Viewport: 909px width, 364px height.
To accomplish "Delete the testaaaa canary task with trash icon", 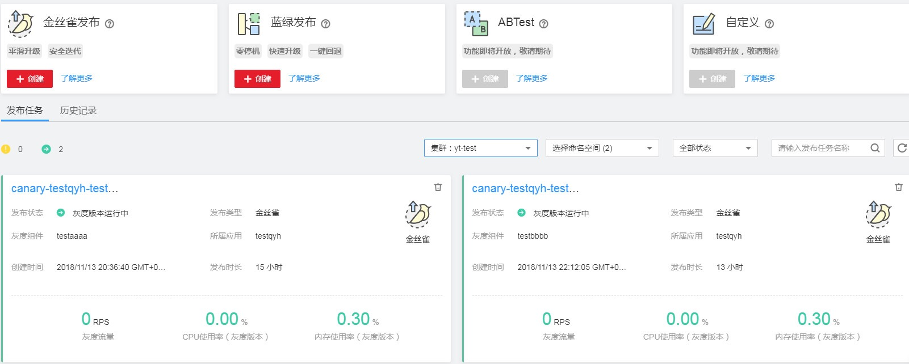I will [x=438, y=187].
